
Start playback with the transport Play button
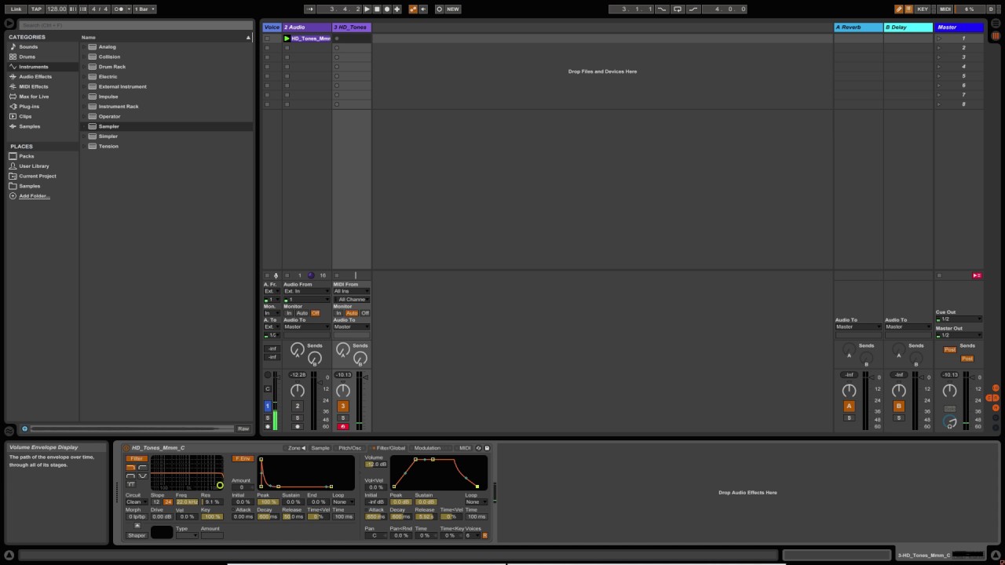[x=367, y=9]
